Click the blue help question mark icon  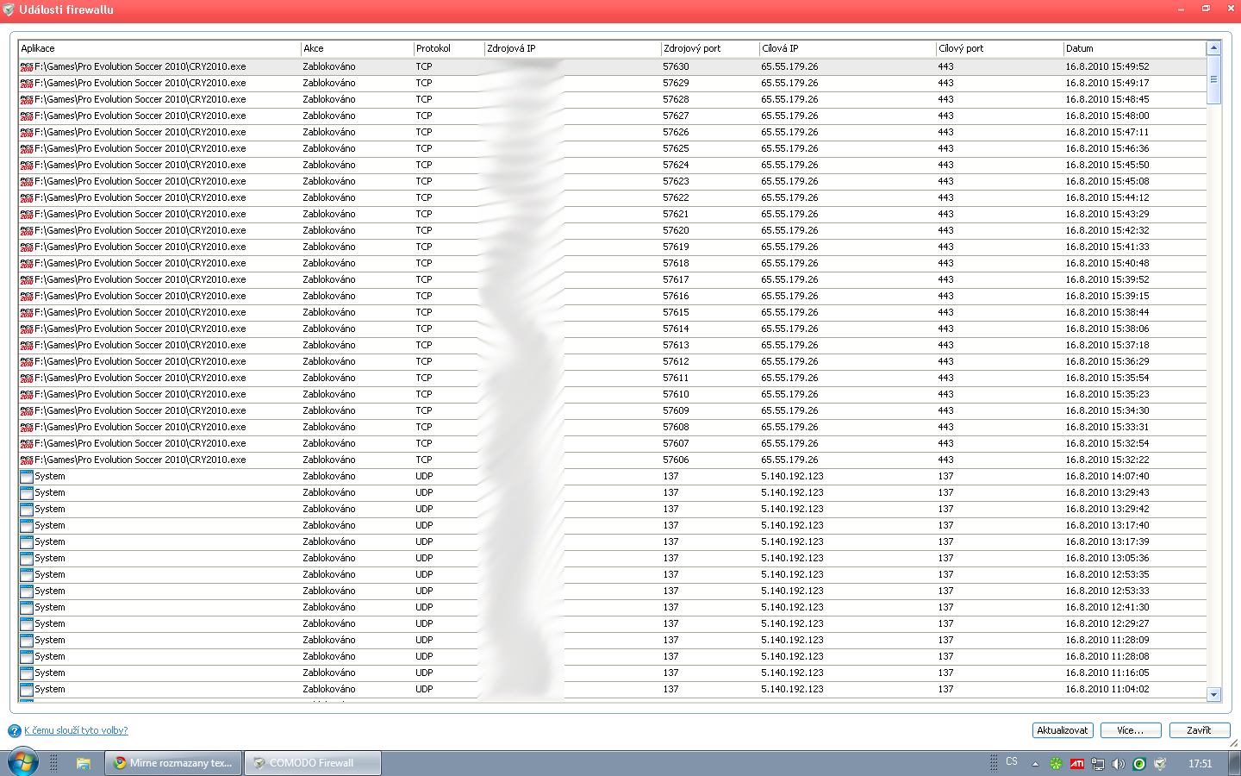(15, 731)
